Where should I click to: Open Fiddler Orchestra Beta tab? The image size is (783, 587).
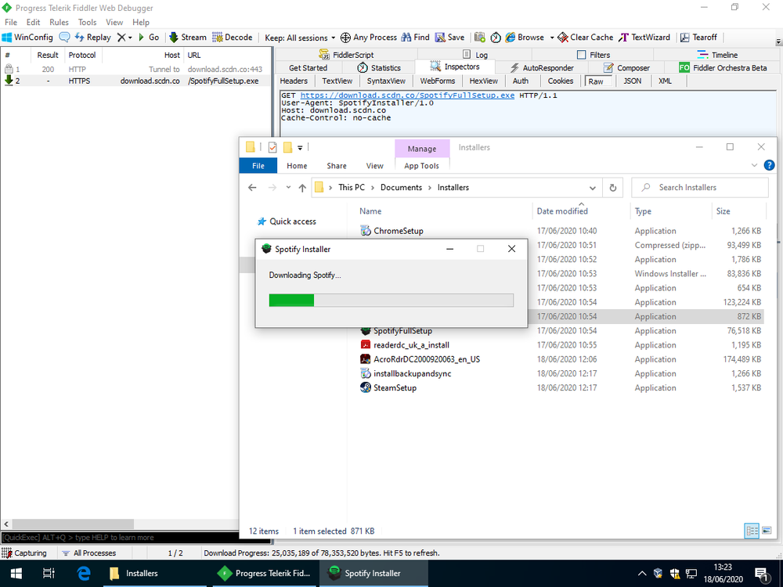pyautogui.click(x=723, y=67)
